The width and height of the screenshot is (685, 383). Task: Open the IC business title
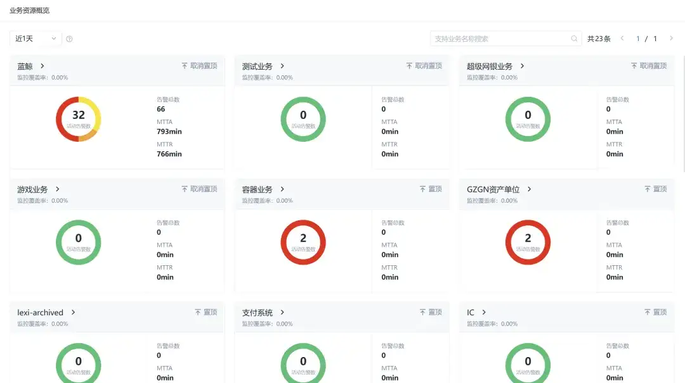(x=471, y=312)
